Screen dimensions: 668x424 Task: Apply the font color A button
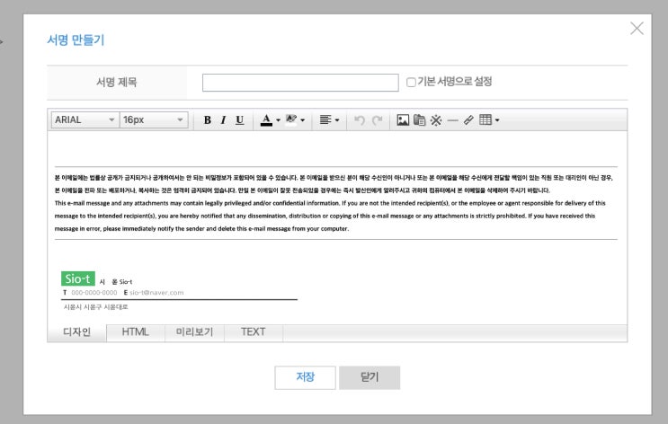tap(266, 120)
